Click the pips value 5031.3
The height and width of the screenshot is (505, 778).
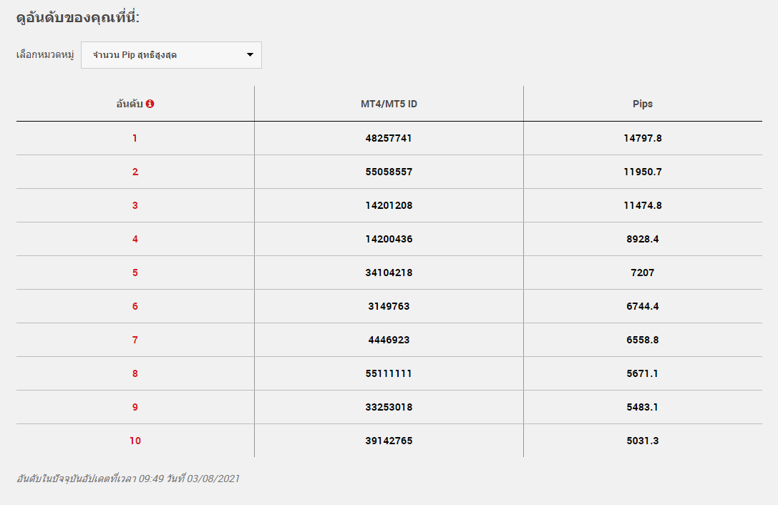coord(643,441)
